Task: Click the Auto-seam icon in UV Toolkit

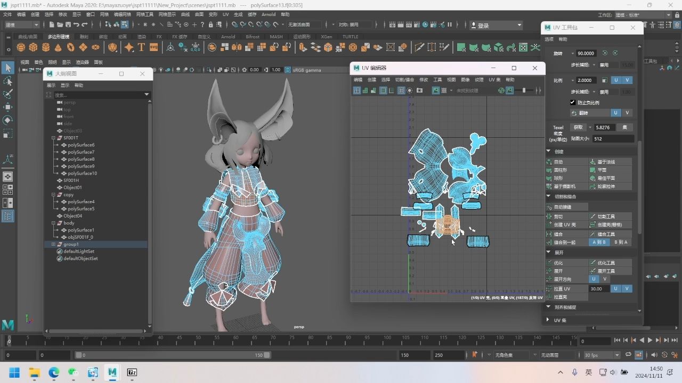Action: [x=550, y=207]
